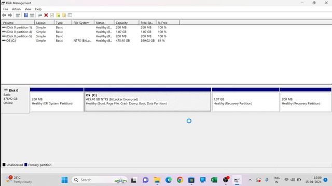Open the File menu
This screenshot has width=332, height=186.
[6, 9]
